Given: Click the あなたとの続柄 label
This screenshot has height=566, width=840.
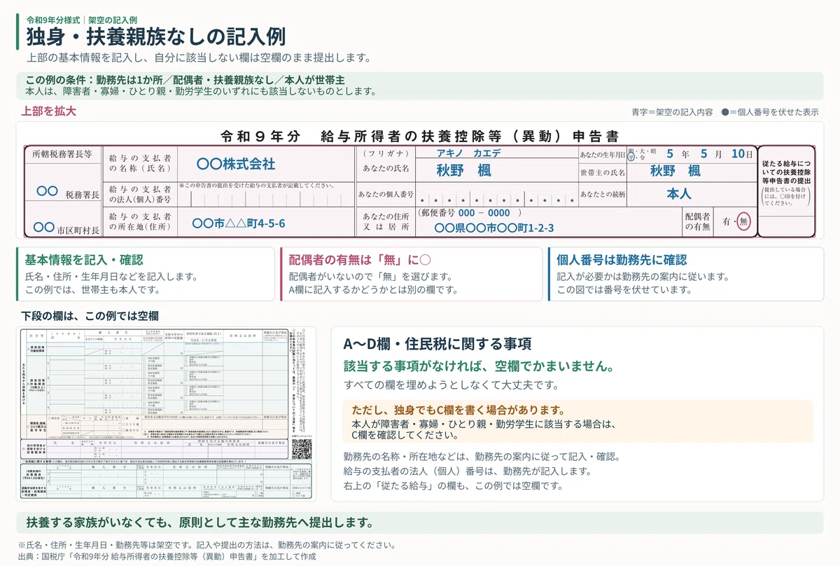Looking at the screenshot, I should [x=603, y=194].
